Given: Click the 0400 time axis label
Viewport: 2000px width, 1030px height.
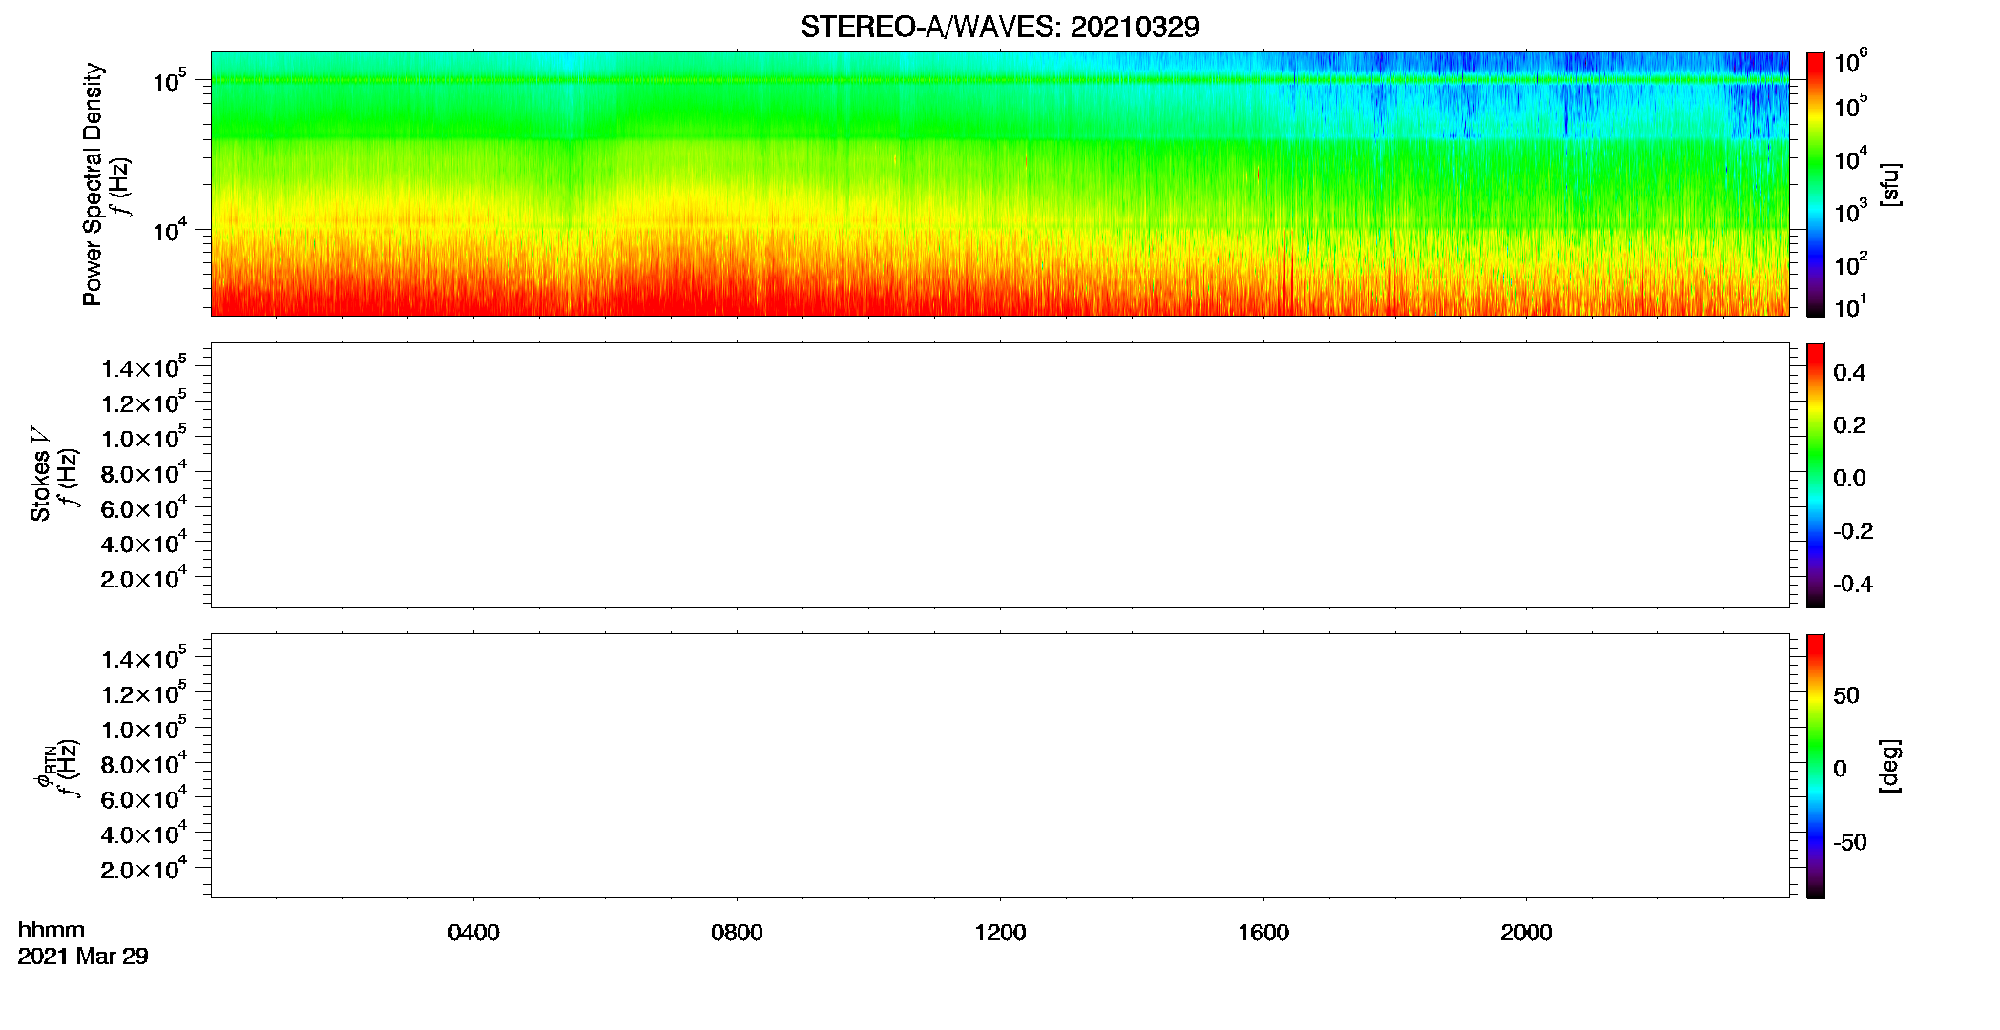Looking at the screenshot, I should (473, 933).
